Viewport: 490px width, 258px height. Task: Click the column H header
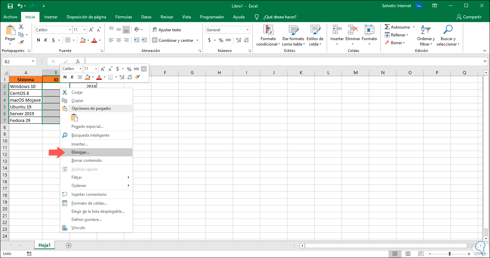(x=219, y=72)
